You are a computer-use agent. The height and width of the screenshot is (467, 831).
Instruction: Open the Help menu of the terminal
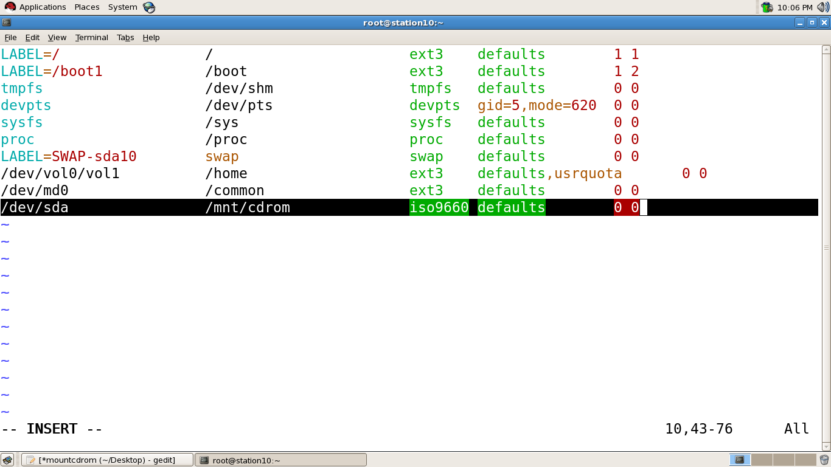coord(151,37)
